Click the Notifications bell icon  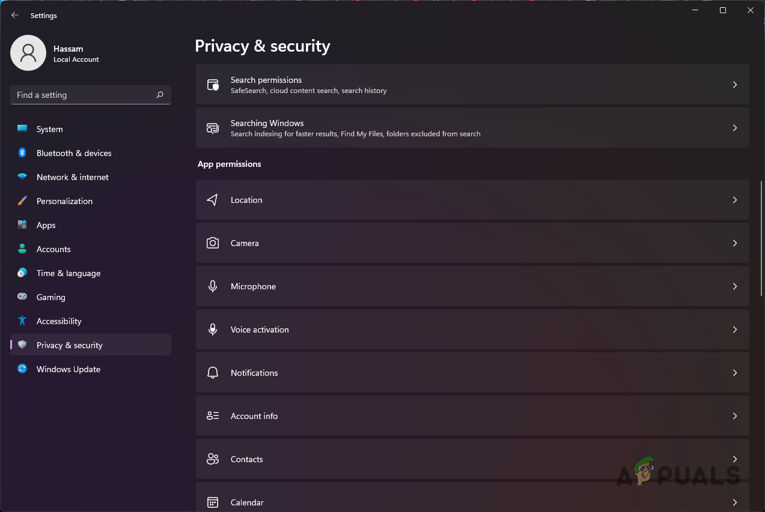212,373
